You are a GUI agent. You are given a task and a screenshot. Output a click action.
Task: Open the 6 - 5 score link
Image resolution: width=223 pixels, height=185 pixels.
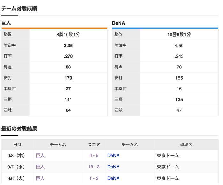[x=94, y=155]
